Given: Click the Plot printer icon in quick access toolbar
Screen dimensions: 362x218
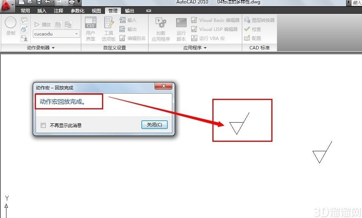Looking at the screenshot, I should coord(72,2).
